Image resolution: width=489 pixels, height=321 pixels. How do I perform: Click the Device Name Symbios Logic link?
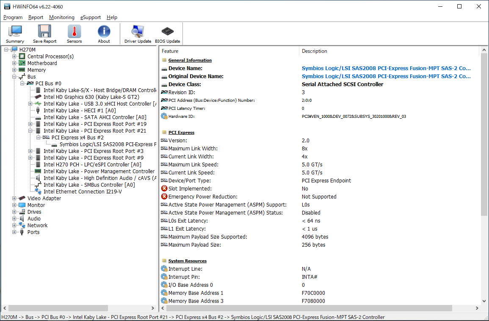click(386, 68)
